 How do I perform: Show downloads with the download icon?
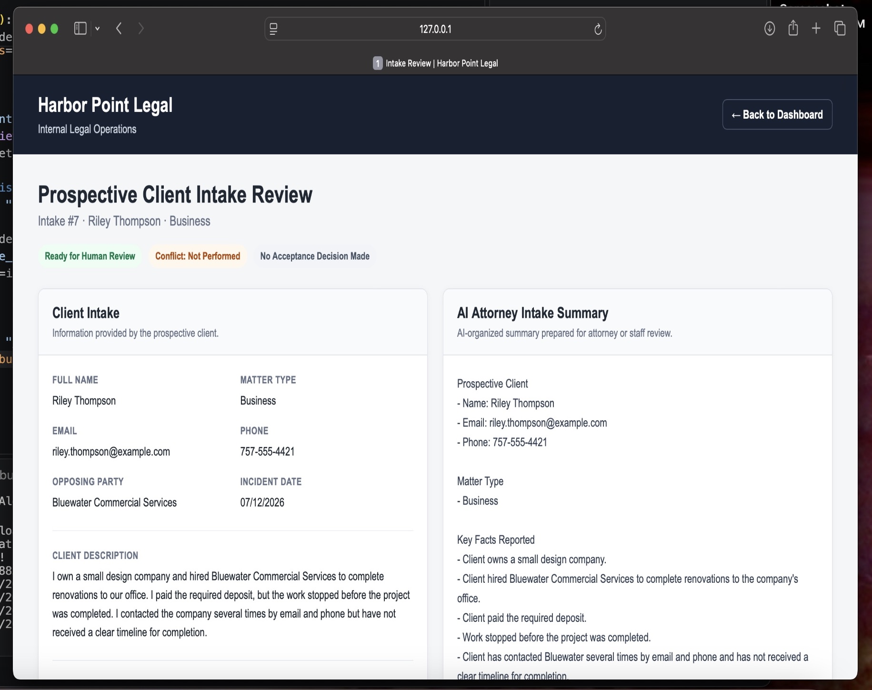point(770,29)
